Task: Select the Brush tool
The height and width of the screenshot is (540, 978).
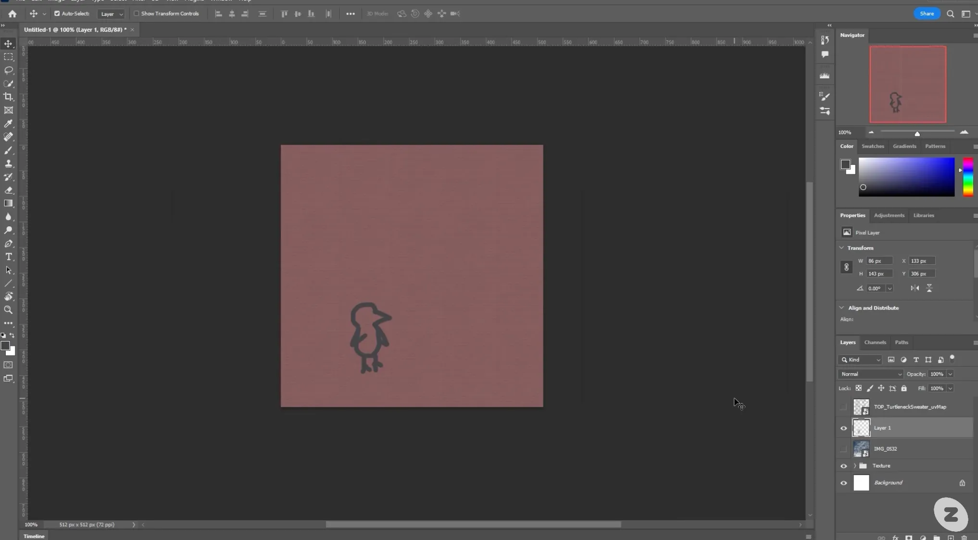Action: (9, 150)
